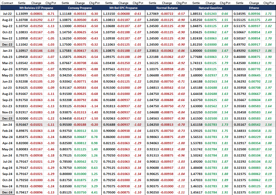
Task: Click Ethane settle 0.32333 for Aug-24
Action: click(x=240, y=168)
